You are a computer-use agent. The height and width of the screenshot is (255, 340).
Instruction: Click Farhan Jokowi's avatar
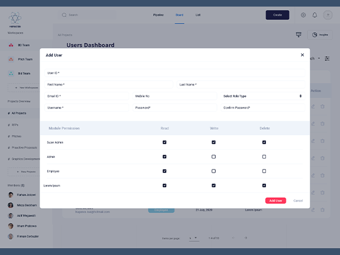pos(10,195)
